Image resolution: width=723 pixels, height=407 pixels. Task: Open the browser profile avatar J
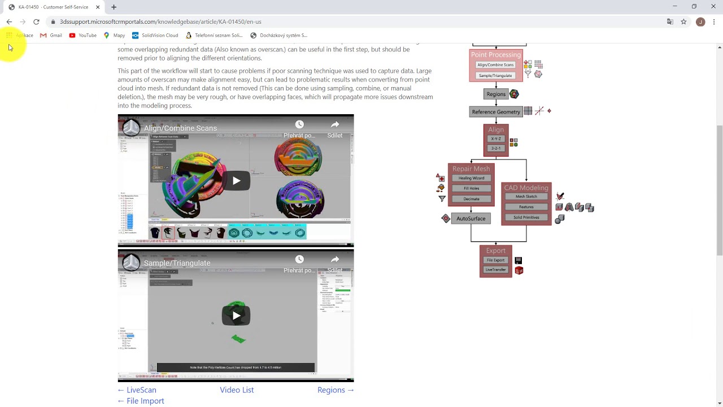point(700,21)
